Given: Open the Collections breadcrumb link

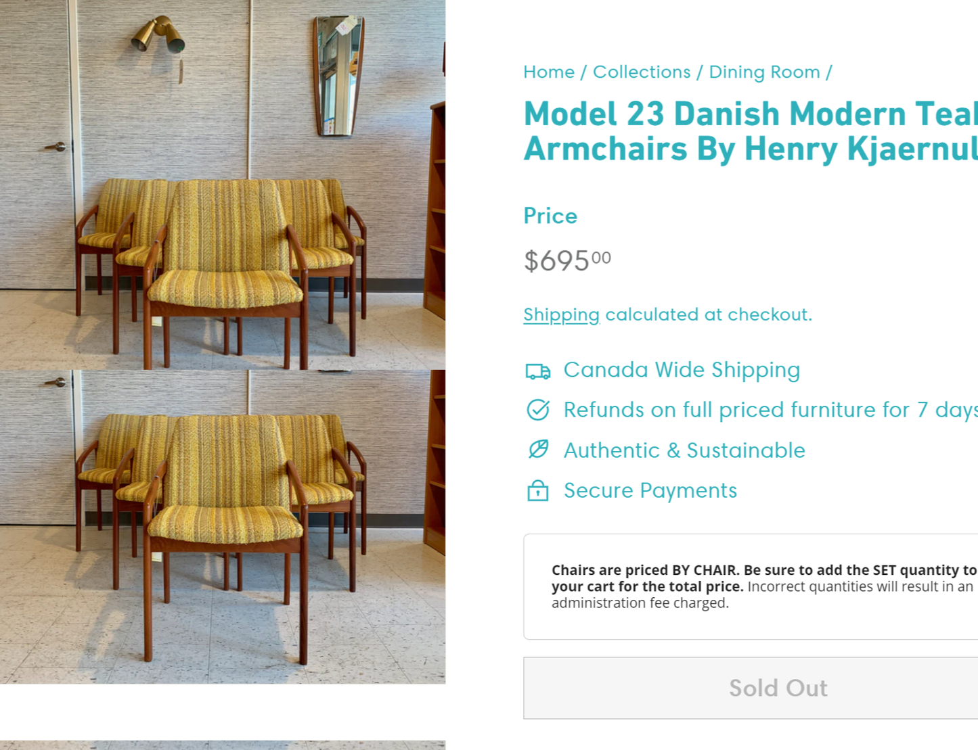Looking at the screenshot, I should pos(642,72).
